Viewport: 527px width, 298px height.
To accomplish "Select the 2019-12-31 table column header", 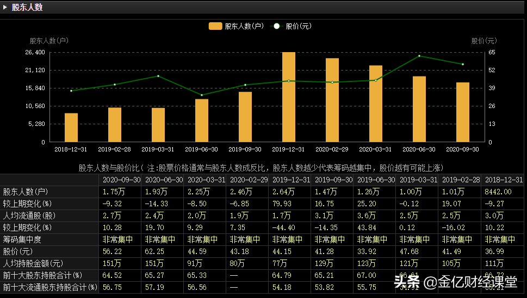I will tap(291, 180).
